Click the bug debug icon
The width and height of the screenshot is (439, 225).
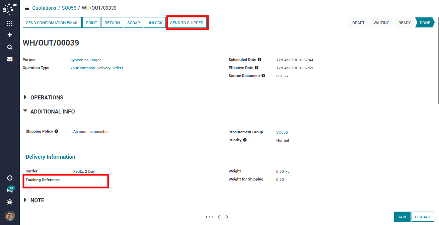click(10, 202)
